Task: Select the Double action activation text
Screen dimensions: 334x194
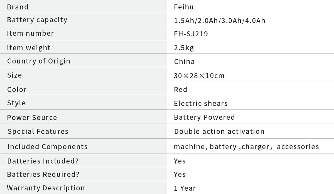Action: click(x=219, y=131)
